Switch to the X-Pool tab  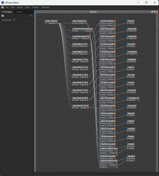point(19,12)
